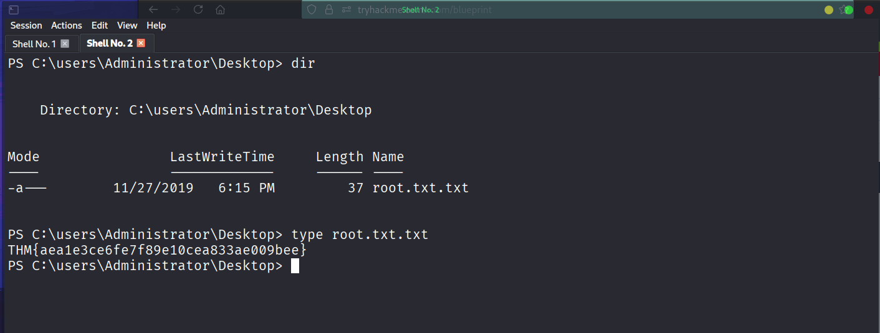The height and width of the screenshot is (333, 880).
Task: Open the Help menu
Action: click(x=156, y=26)
